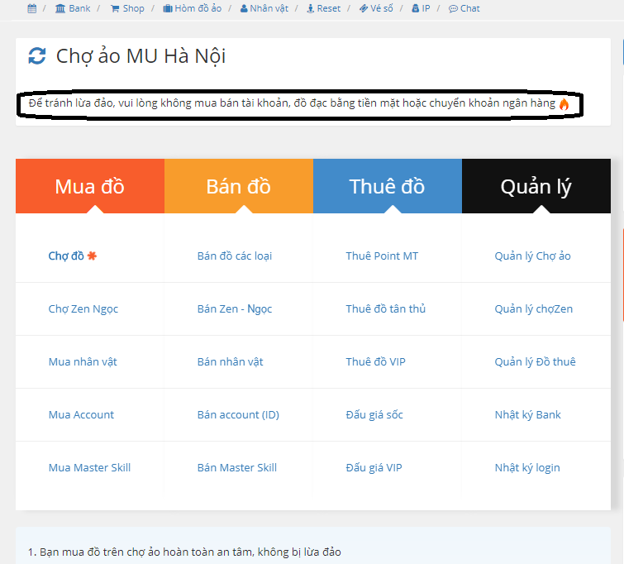Click the speech bubble icon next to Chat

point(453,8)
